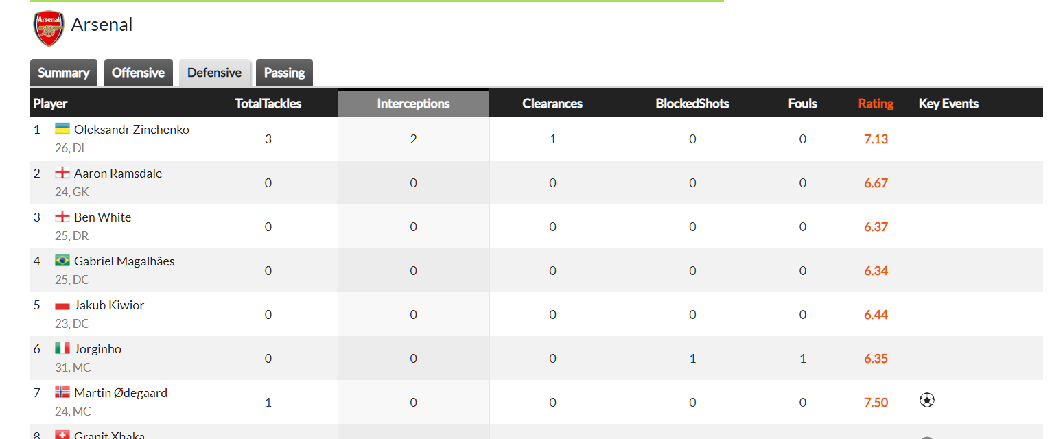Click the Arsenal club crest logo
The height and width of the screenshot is (439, 1052).
[x=49, y=27]
